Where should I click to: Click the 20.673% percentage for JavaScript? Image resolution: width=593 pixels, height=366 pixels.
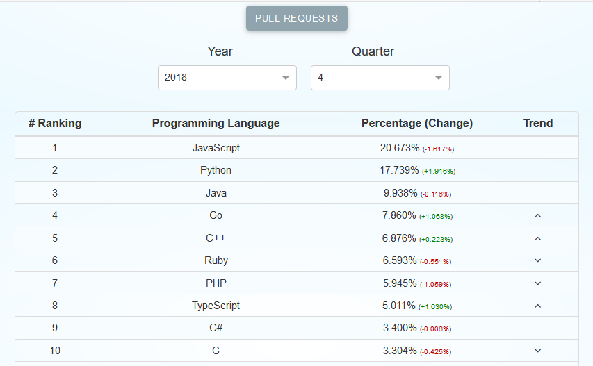(400, 148)
